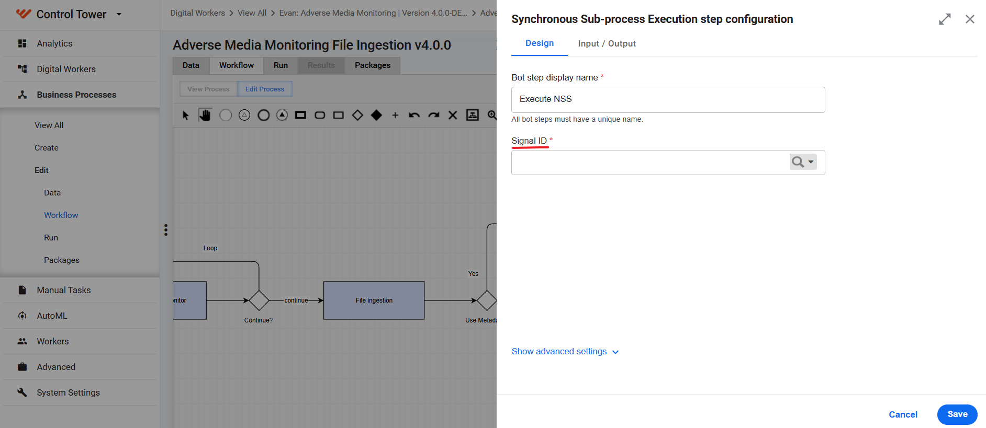986x428 pixels.
Task: Open Workflow under Edit submenu
Action: click(x=61, y=215)
